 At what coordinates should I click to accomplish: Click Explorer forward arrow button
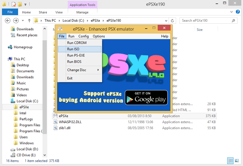pos(16,21)
